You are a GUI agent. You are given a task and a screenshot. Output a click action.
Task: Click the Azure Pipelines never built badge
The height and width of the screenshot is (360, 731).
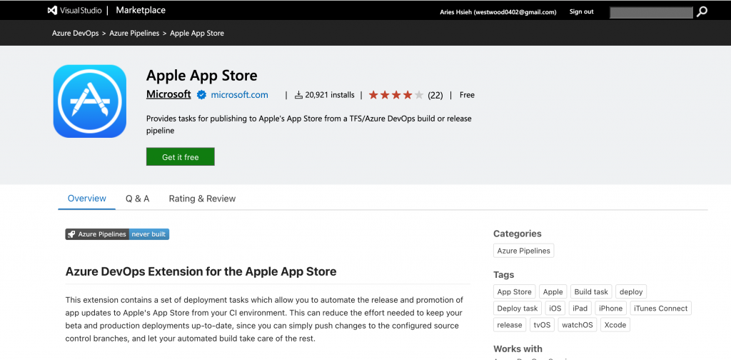(117, 234)
